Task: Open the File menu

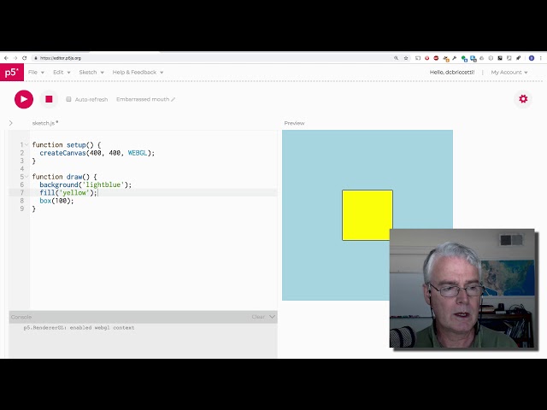Action: (x=36, y=72)
